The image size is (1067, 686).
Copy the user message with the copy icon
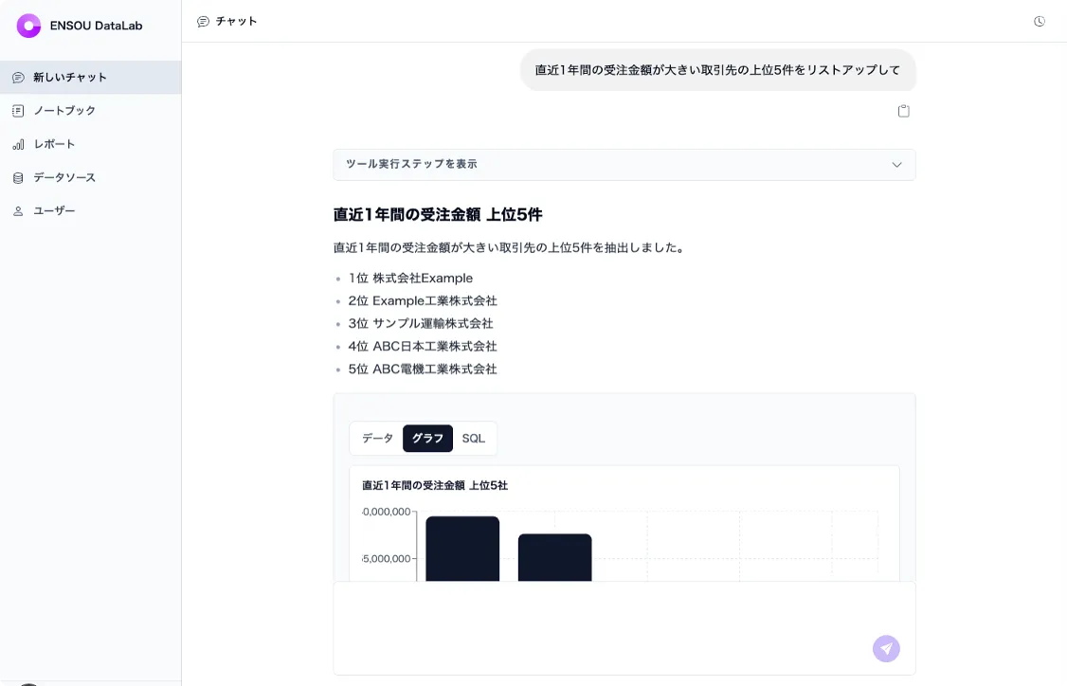tap(903, 111)
